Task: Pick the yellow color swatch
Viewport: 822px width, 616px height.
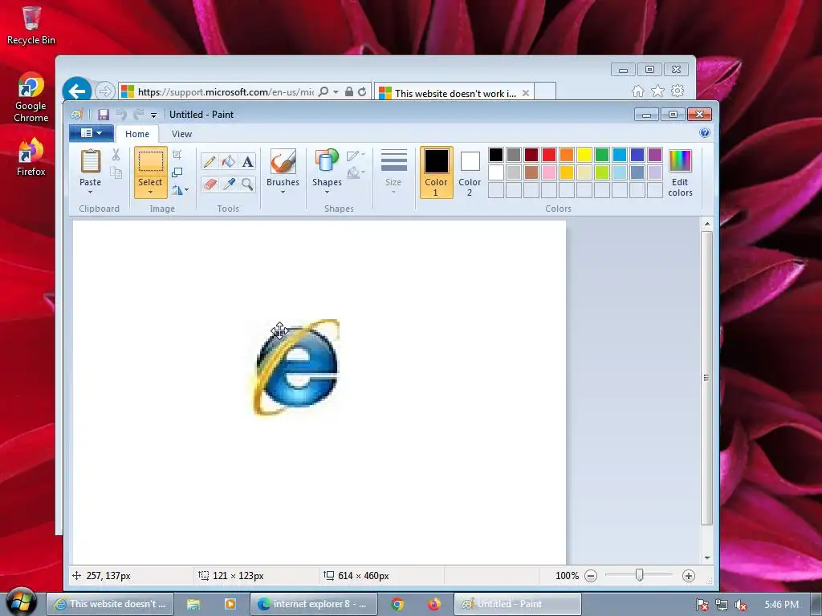Action: click(584, 155)
